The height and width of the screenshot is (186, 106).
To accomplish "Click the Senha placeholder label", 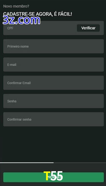I will coord(12,101).
